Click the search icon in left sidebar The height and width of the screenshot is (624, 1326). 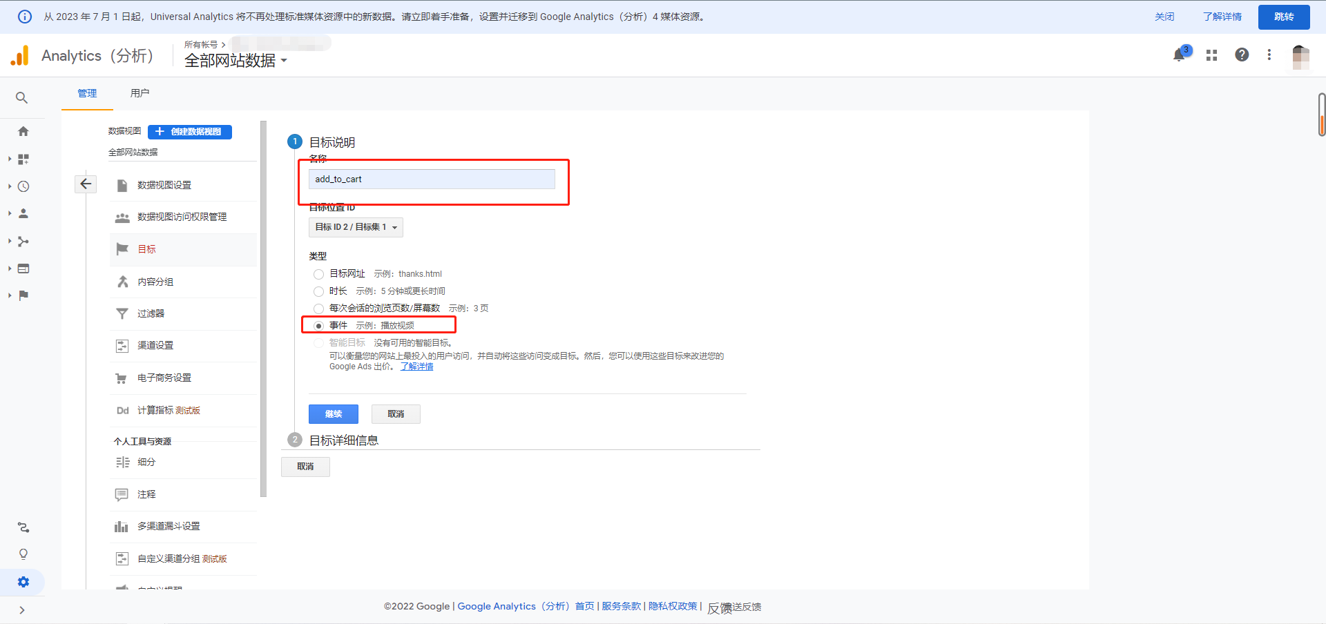coord(22,98)
